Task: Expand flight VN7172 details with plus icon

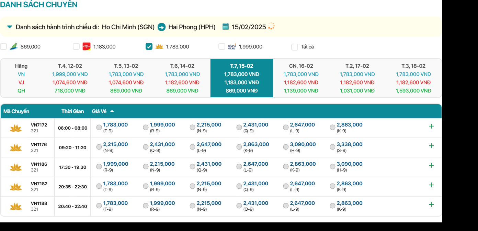Action: point(431,126)
